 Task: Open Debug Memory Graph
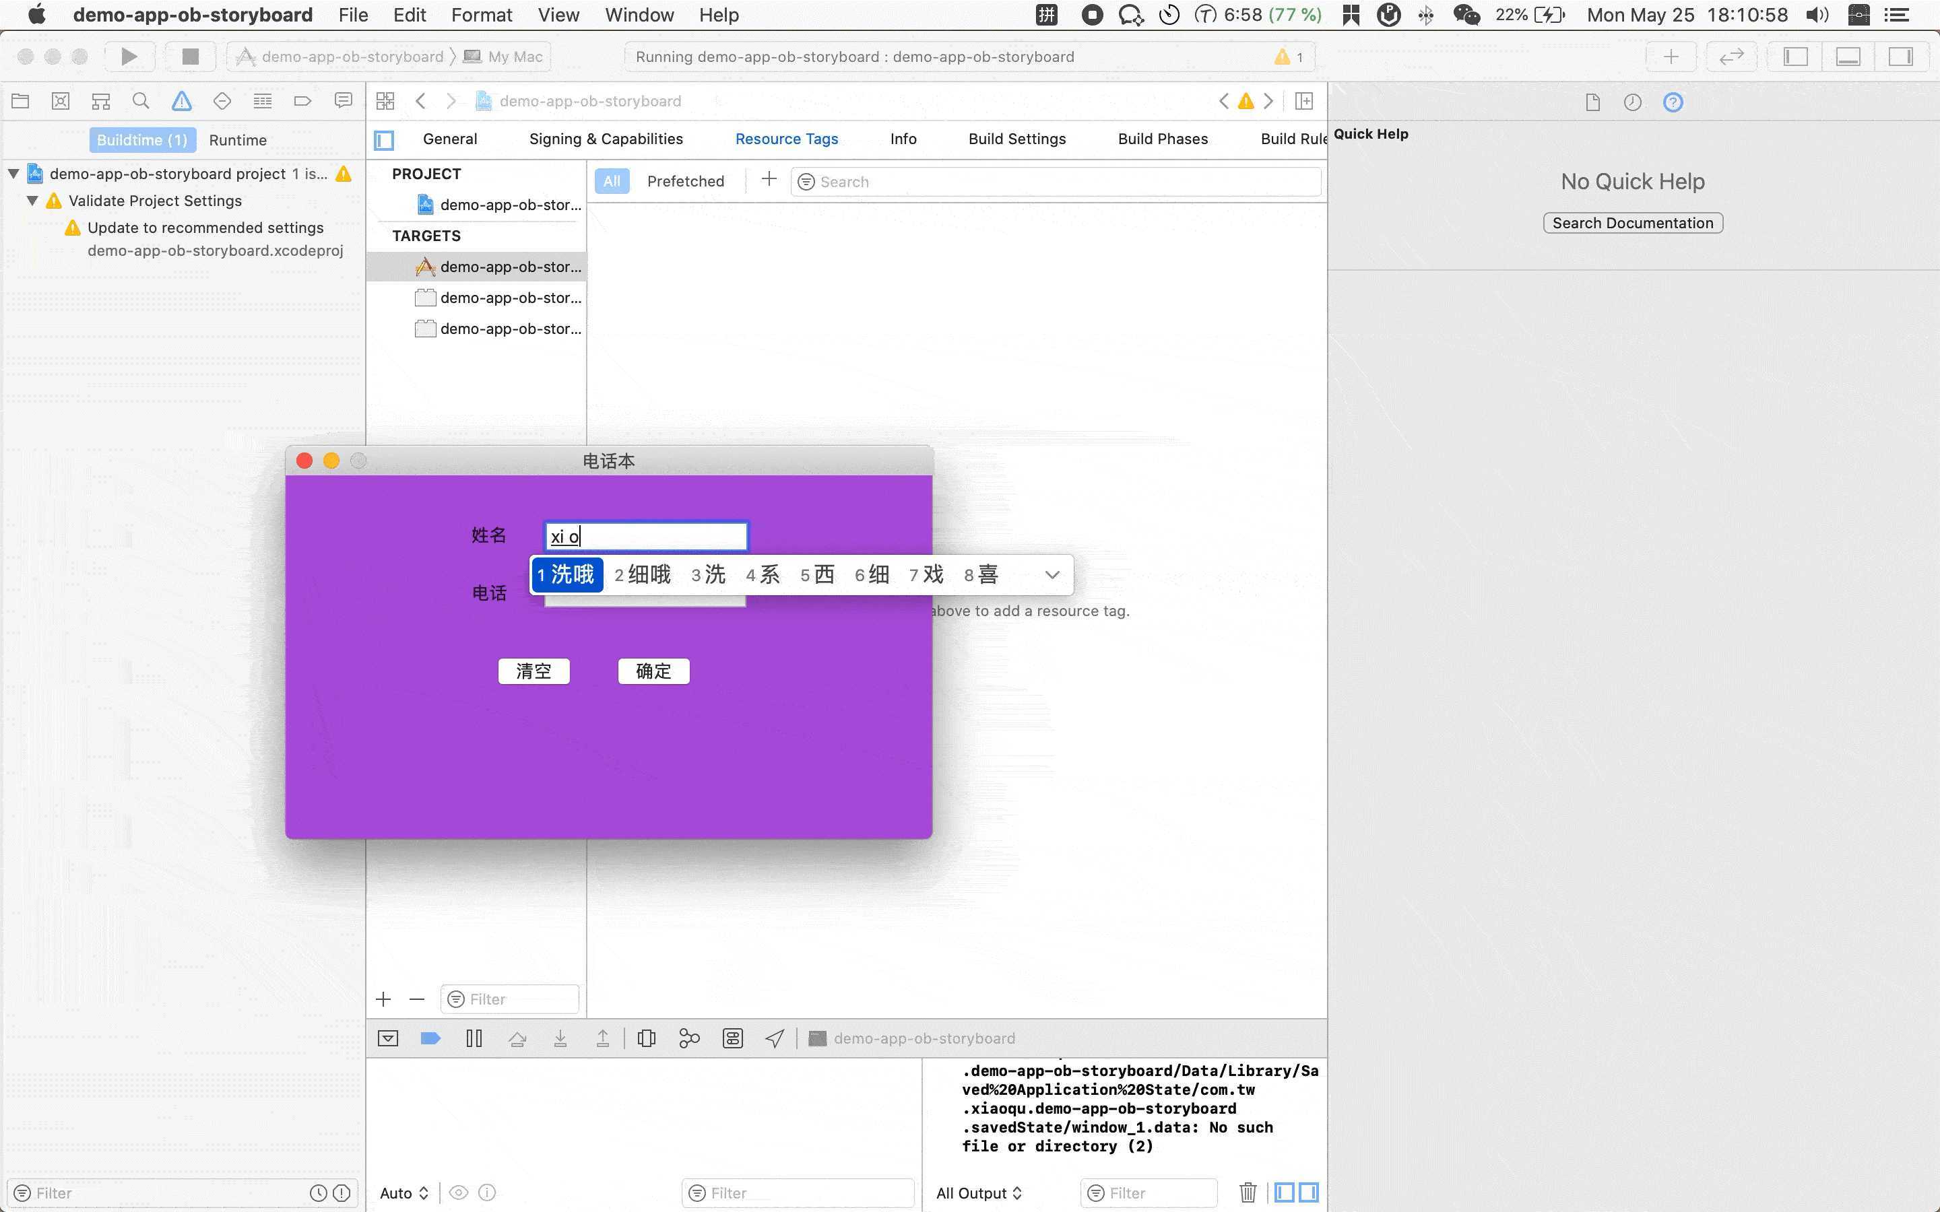(688, 1038)
